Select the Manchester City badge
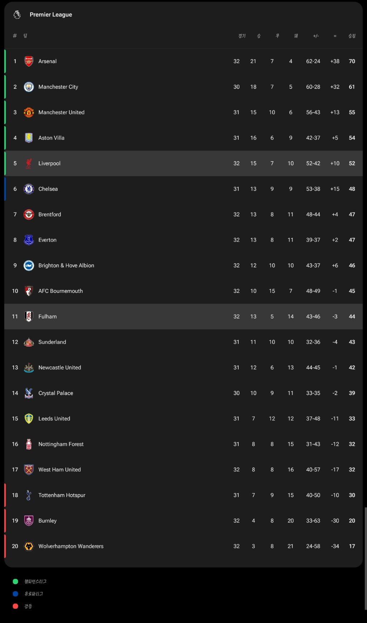Viewport: 367px width, 623px height. [x=29, y=87]
